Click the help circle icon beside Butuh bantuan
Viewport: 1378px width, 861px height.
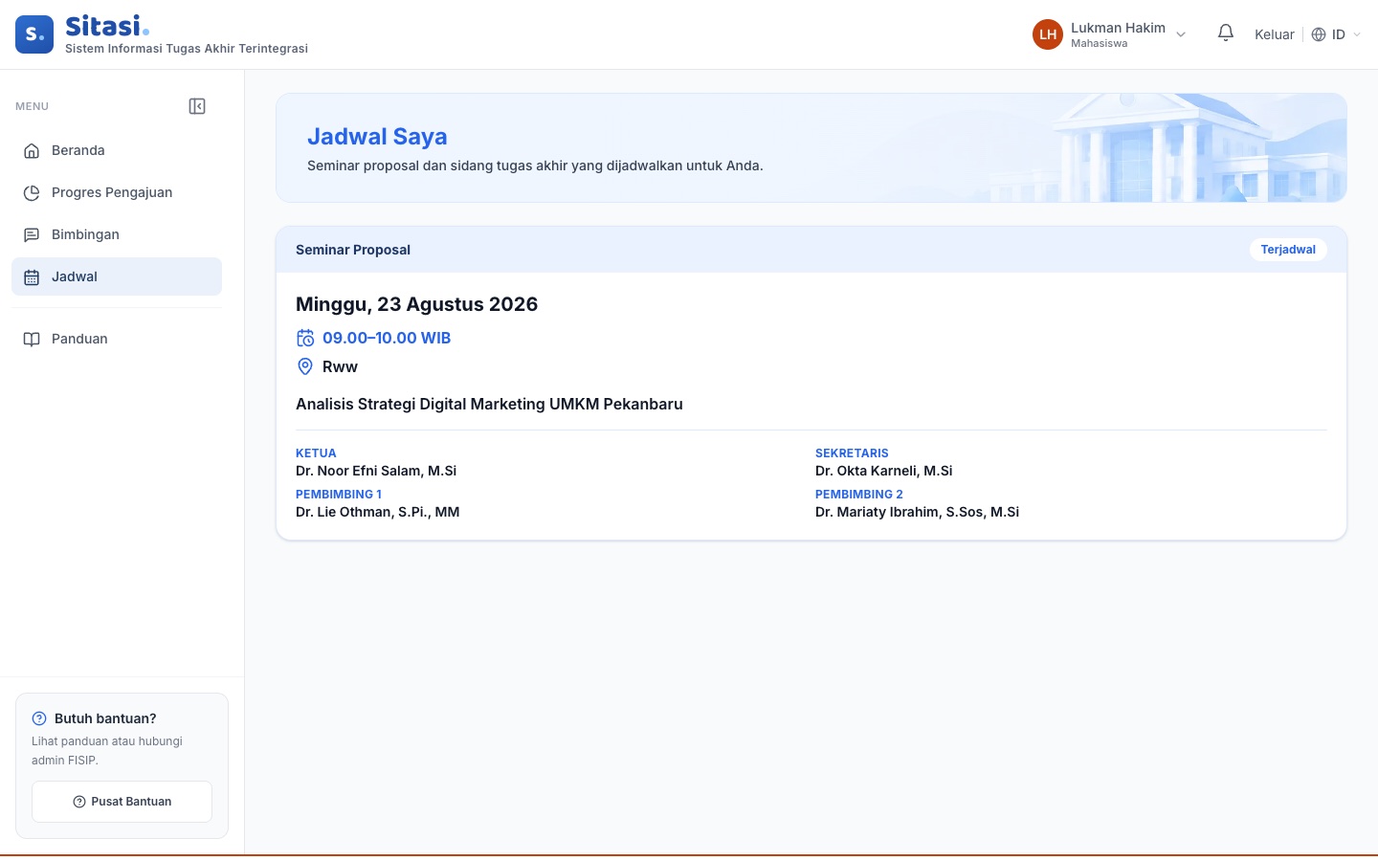(39, 718)
